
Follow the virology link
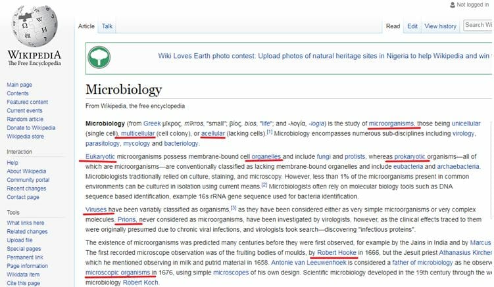click(x=463, y=133)
